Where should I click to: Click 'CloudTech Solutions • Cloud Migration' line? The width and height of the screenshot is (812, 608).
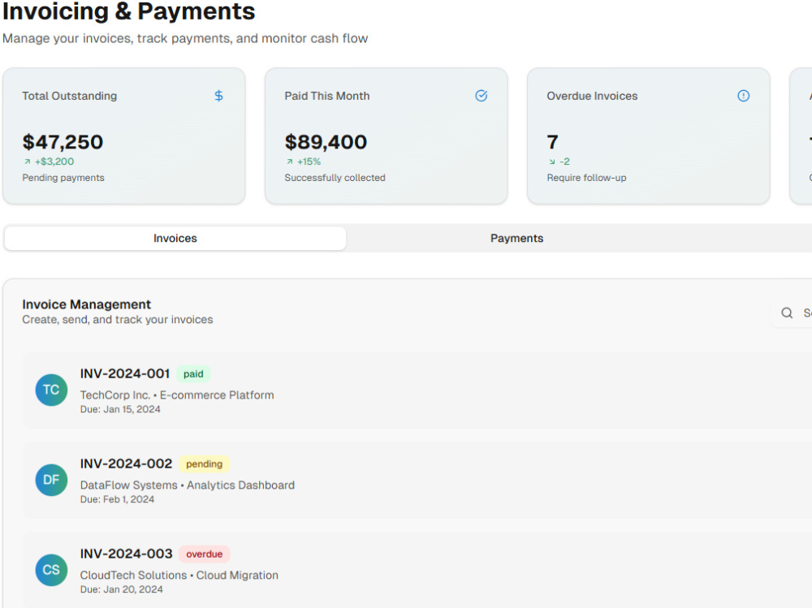[x=179, y=576]
